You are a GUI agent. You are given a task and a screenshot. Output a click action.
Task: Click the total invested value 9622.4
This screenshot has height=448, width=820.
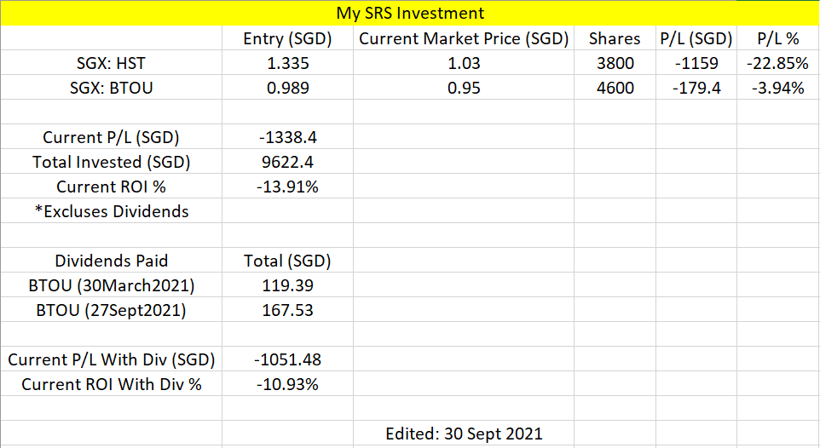[287, 162]
